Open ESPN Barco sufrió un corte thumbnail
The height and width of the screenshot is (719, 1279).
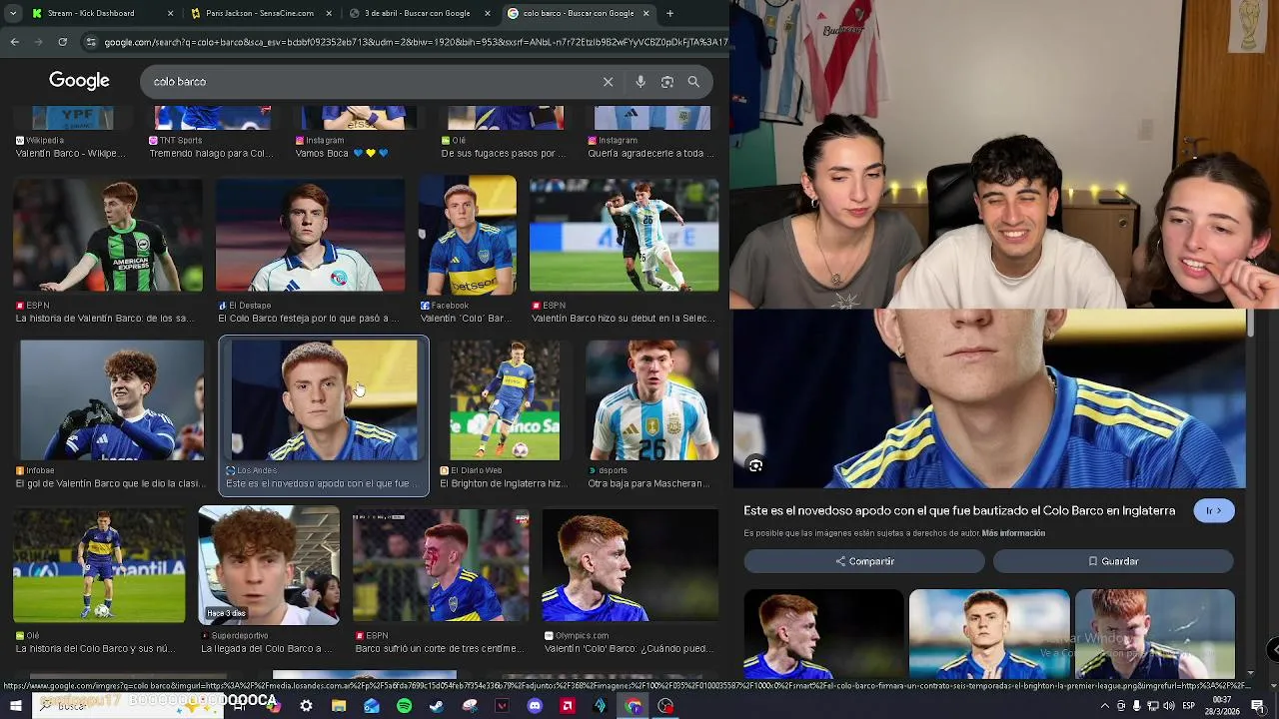[441, 566]
